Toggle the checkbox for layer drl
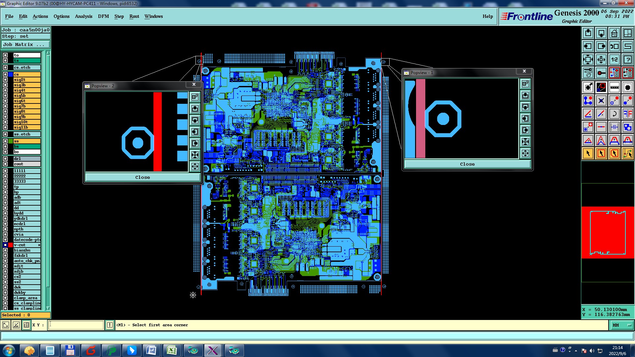The height and width of the screenshot is (357, 635). click(5, 159)
